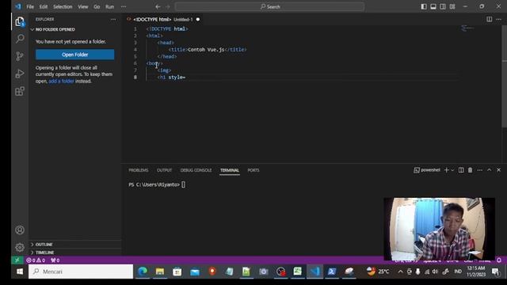Open the additional menus ellipsis in menu bar

pyautogui.click(x=124, y=6)
